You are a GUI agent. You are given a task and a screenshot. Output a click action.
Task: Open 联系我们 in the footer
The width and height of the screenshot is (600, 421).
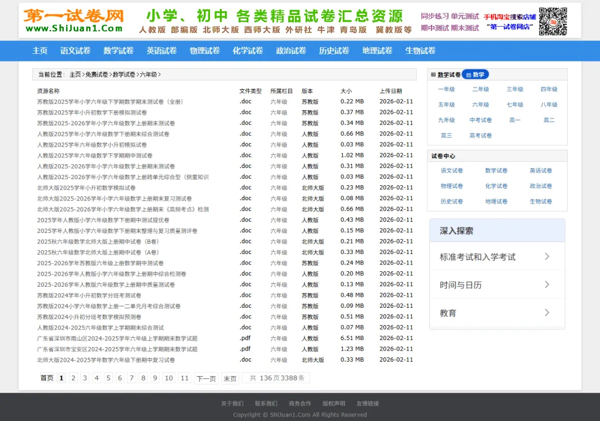tap(266, 403)
